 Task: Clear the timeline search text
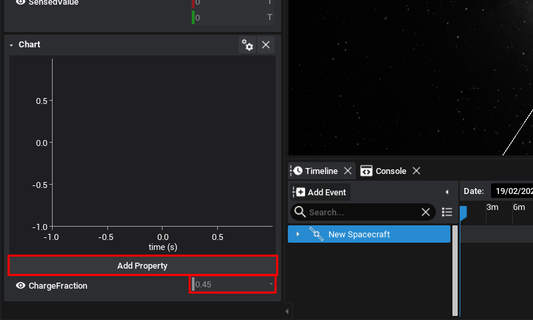pos(426,212)
